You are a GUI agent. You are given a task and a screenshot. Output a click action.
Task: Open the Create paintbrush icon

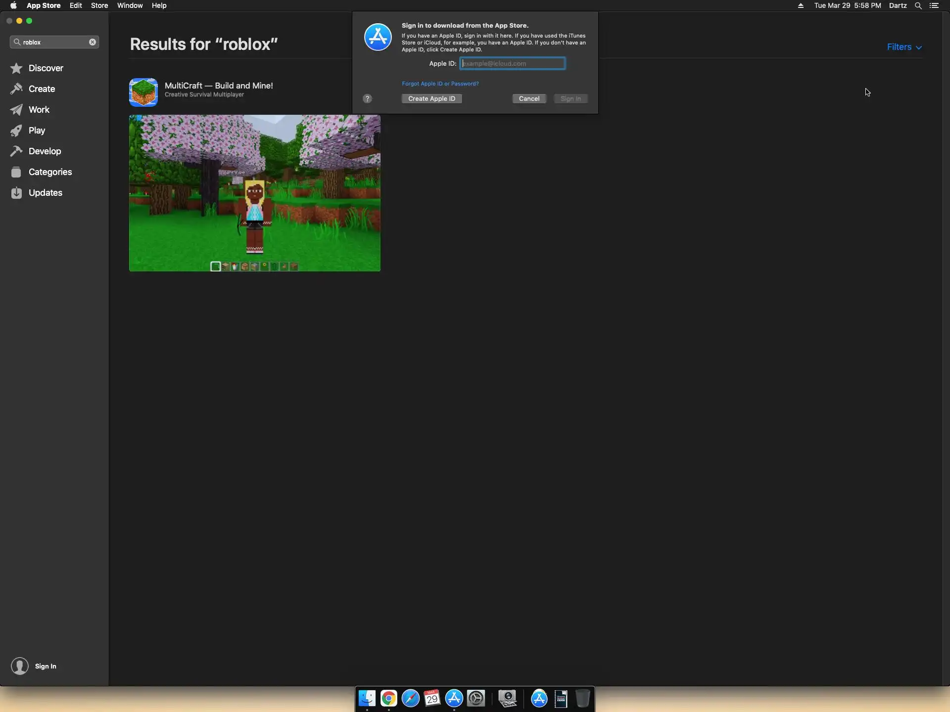click(16, 89)
